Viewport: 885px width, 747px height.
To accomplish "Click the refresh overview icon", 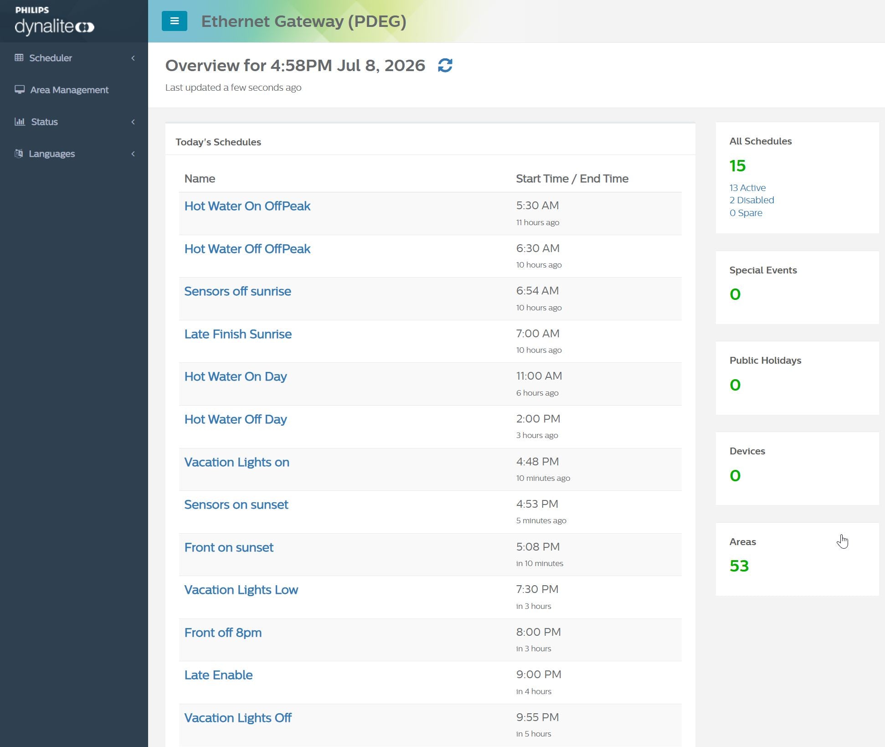I will pos(445,65).
